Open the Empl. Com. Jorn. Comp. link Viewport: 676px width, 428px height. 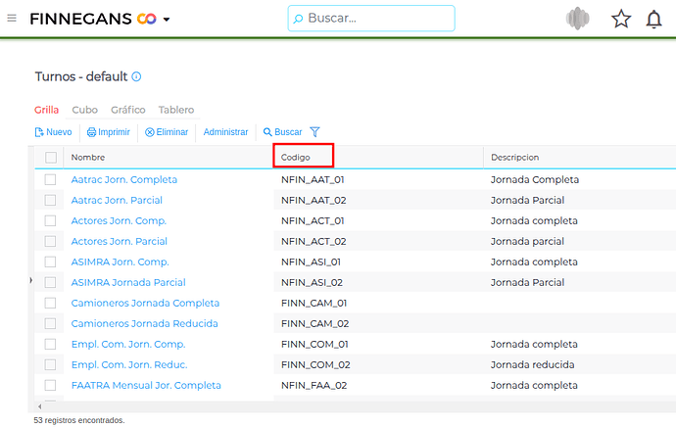pyautogui.click(x=128, y=344)
